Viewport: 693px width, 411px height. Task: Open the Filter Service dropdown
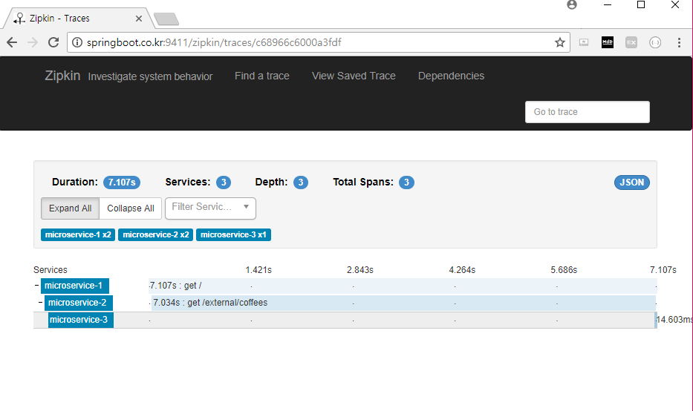210,208
